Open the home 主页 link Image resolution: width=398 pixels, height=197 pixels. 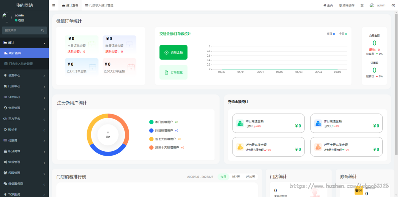(328, 5)
